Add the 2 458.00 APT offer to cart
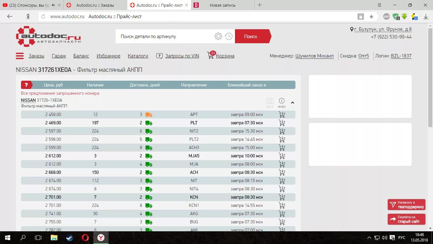The height and width of the screenshot is (244, 433). [x=282, y=115]
